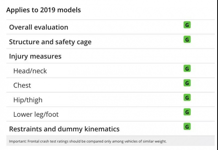Click the Restraints and dummy kinematics G badge
The width and height of the screenshot is (218, 150).
(187, 127)
